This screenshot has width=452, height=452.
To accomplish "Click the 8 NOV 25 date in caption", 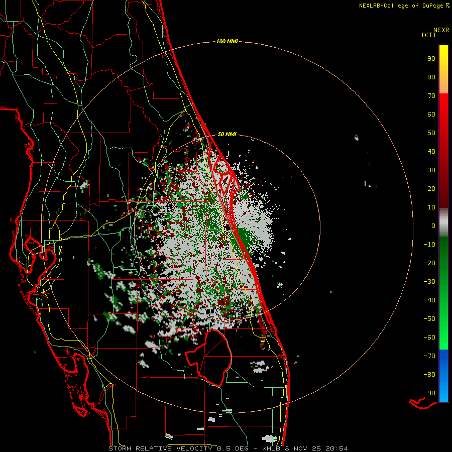I will [303, 448].
